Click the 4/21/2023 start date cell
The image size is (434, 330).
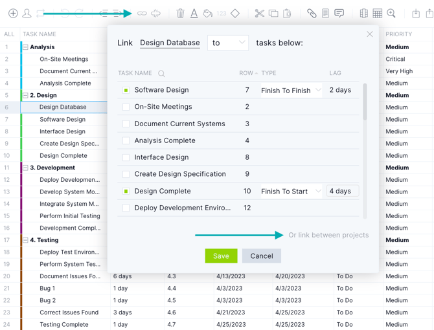[x=231, y=313]
